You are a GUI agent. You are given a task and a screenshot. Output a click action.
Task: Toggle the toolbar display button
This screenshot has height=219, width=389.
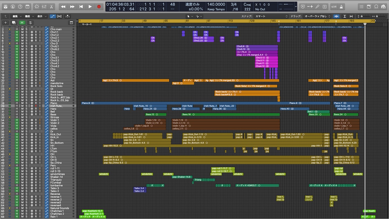[x=28, y=6]
